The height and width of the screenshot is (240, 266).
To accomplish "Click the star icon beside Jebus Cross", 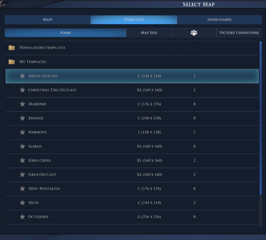I will coord(23,161).
